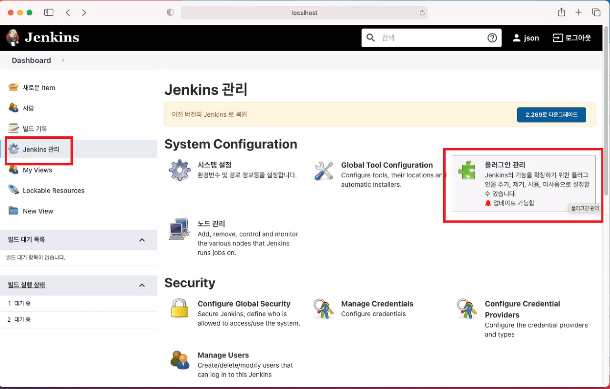Click the privacy shield icon beside address bar
Viewport: 610px width, 389px height.
(x=170, y=13)
